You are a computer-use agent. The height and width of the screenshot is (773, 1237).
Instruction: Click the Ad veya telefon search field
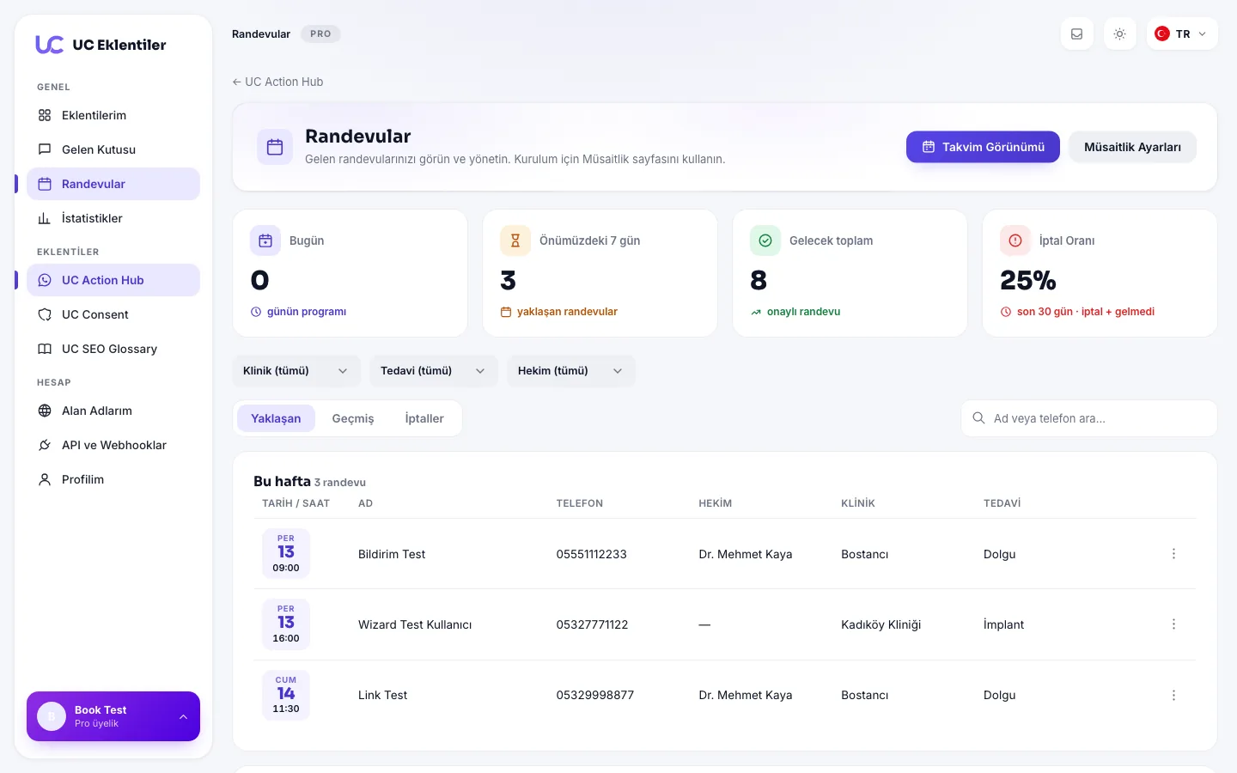pos(1089,418)
